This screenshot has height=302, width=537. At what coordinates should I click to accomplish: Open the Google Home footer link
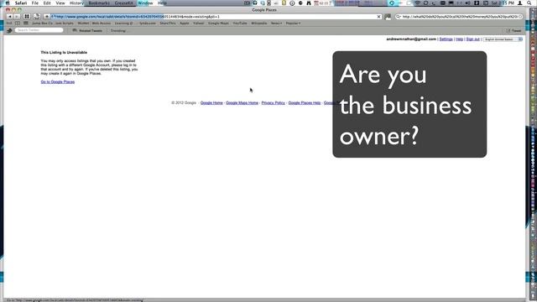click(x=211, y=102)
